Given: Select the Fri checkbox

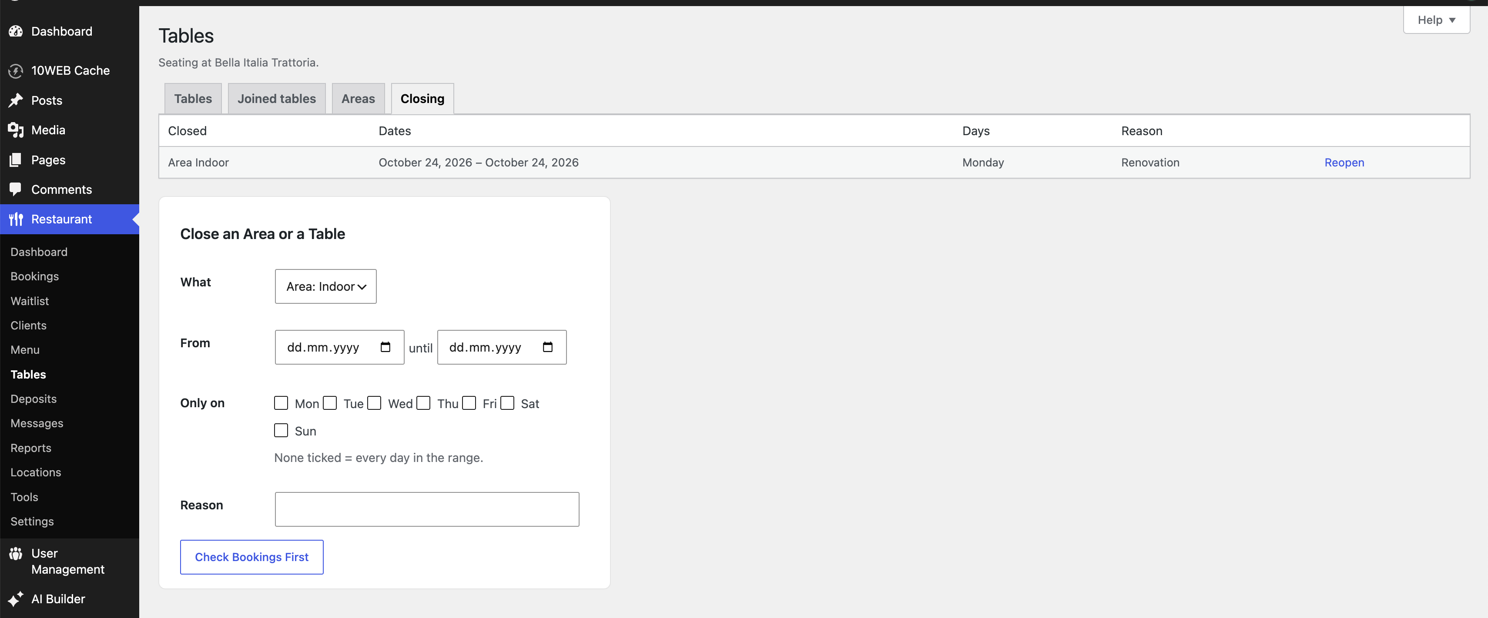Looking at the screenshot, I should 469,403.
